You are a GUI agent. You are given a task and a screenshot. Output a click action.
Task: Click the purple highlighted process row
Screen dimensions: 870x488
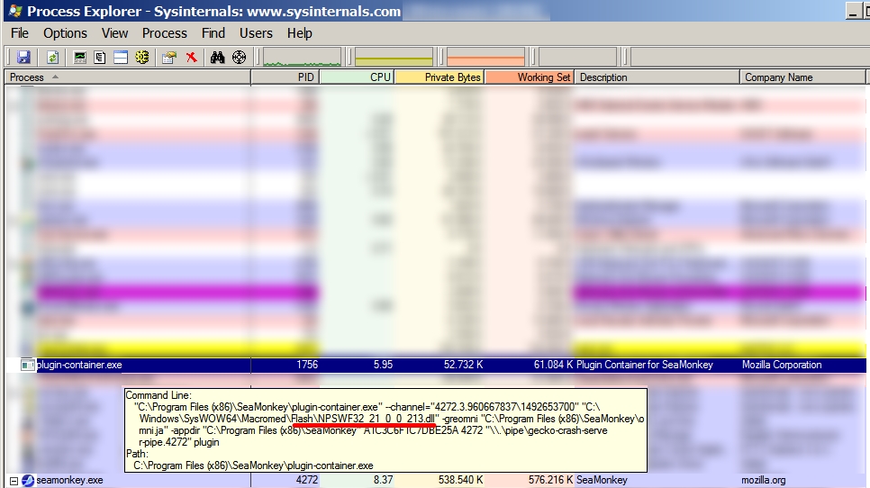(x=435, y=293)
